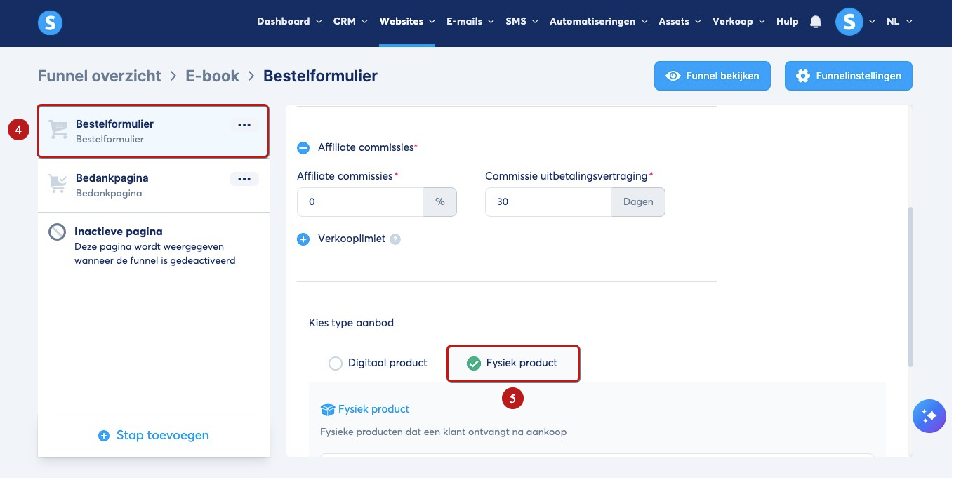This screenshot has height=480, width=954.
Task: Open Funnelinstellingen
Action: point(848,76)
